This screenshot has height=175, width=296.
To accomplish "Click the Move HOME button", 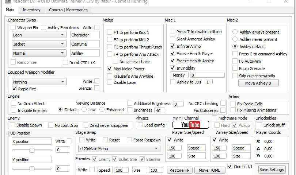I will pos(209,170).
